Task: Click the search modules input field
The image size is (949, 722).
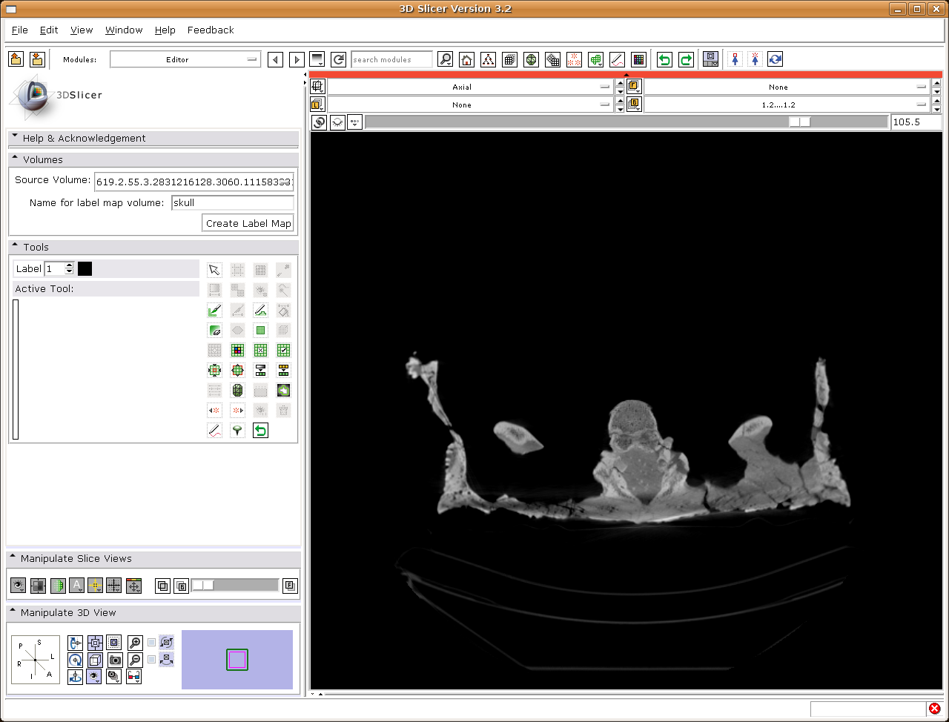Action: click(391, 59)
